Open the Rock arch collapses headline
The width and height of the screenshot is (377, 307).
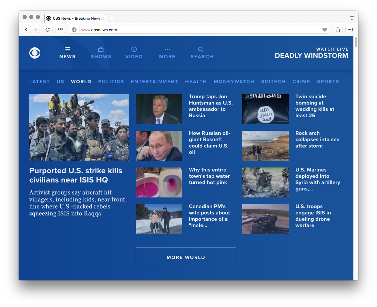pos(317,140)
